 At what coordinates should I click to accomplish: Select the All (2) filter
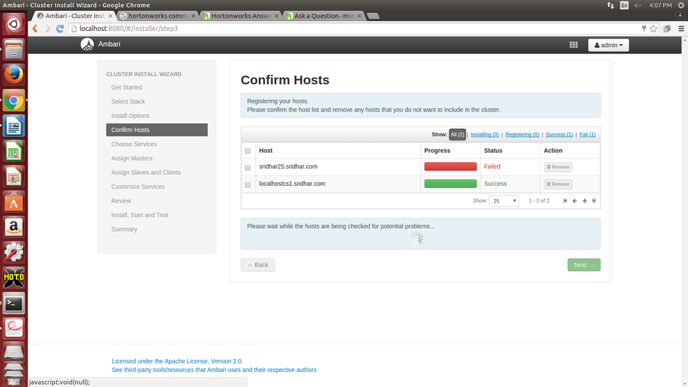457,135
